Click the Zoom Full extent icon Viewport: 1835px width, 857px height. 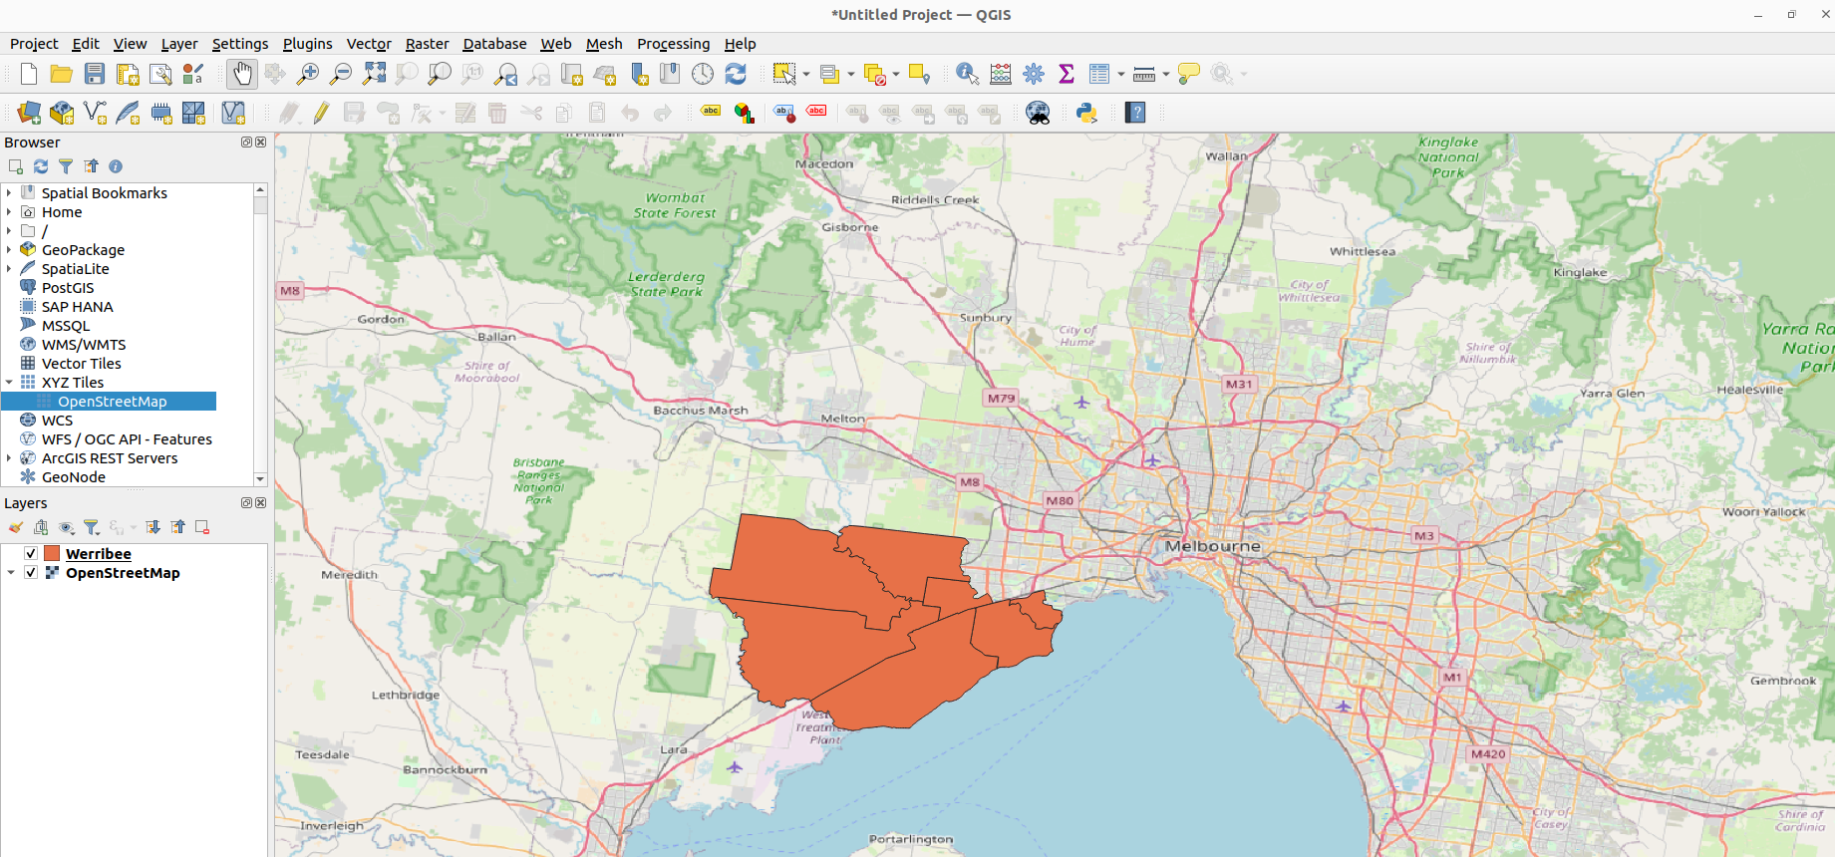374,74
